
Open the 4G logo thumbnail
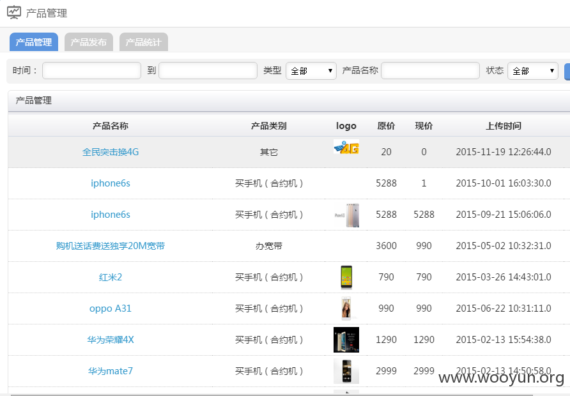point(346,147)
